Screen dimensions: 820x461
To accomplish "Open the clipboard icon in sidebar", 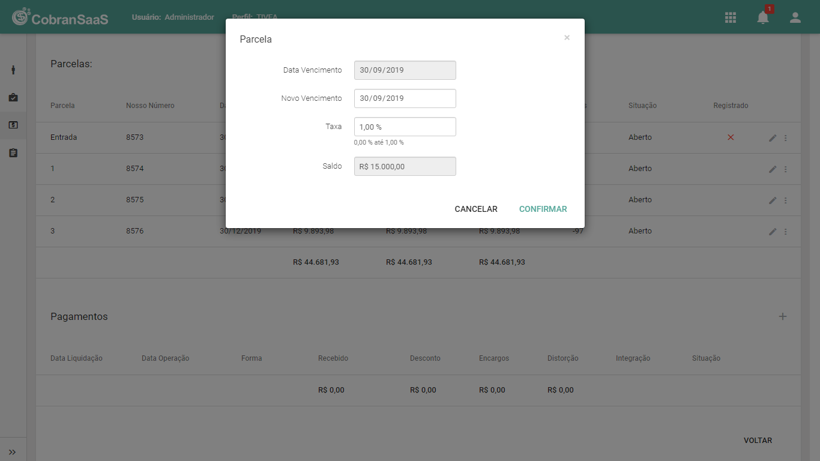I will 13,153.
